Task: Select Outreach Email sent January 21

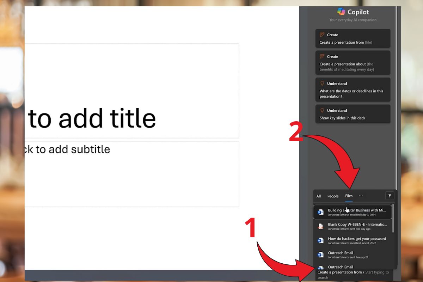Action: [352, 255]
